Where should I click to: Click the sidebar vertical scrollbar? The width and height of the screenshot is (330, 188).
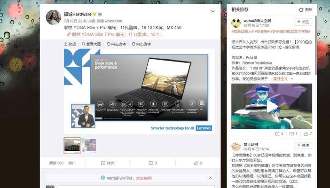[316, 46]
